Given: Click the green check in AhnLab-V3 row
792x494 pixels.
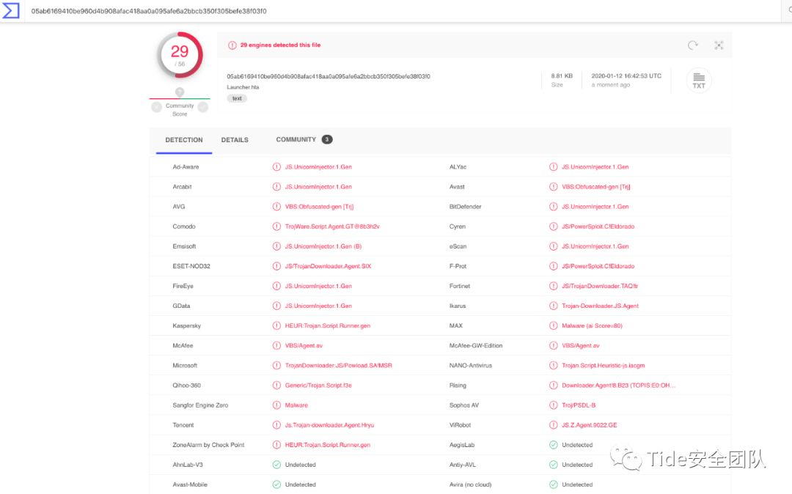Looking at the screenshot, I should pyautogui.click(x=276, y=465).
